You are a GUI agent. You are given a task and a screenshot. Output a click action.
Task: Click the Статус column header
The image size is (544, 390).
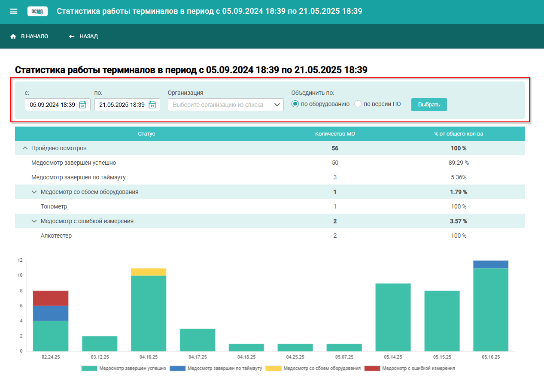click(146, 134)
